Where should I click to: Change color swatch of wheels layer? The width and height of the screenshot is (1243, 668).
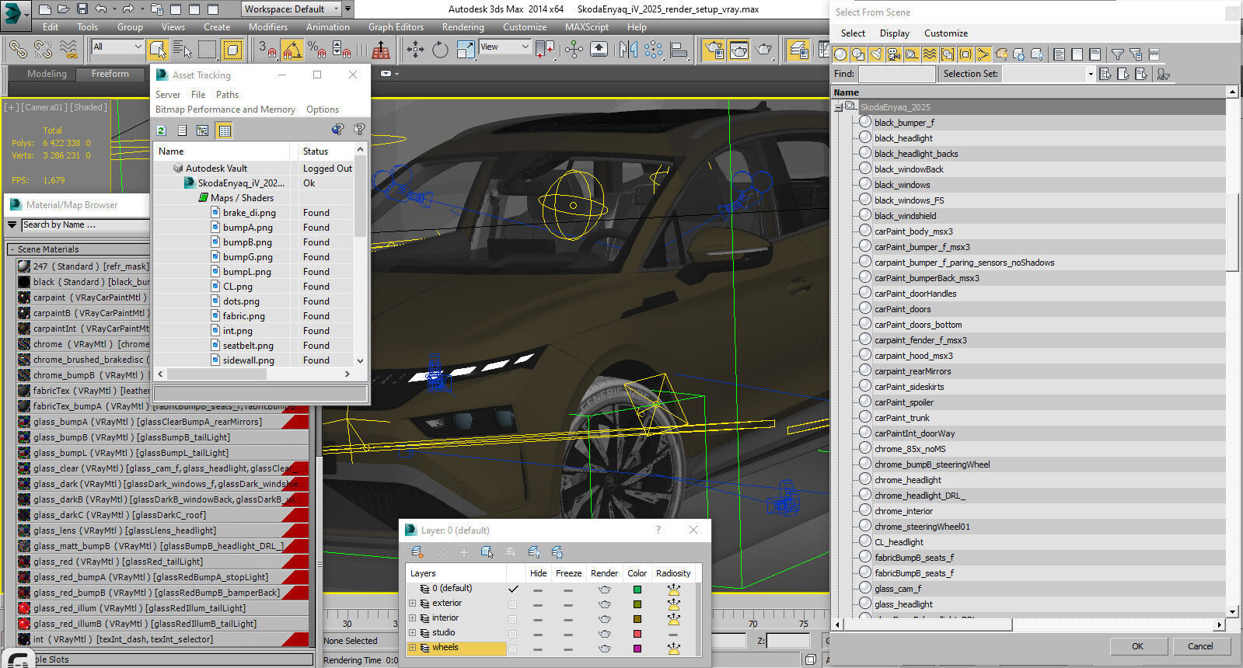point(637,649)
